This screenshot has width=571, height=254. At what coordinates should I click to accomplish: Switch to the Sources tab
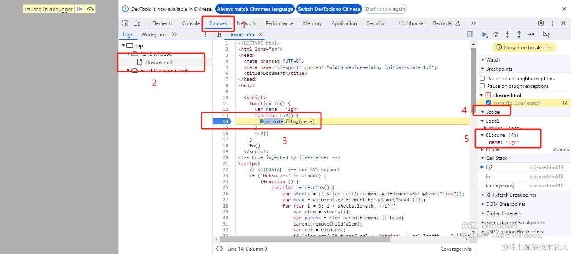click(218, 23)
